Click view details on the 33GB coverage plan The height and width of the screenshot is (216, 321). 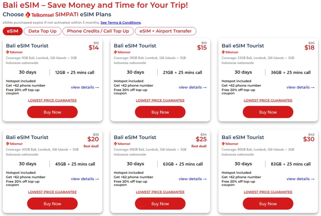(x=300, y=88)
